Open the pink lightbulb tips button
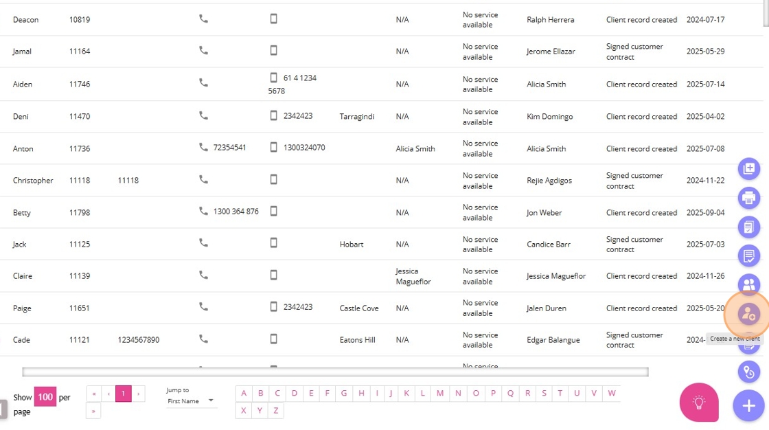769x430 pixels. (x=699, y=403)
